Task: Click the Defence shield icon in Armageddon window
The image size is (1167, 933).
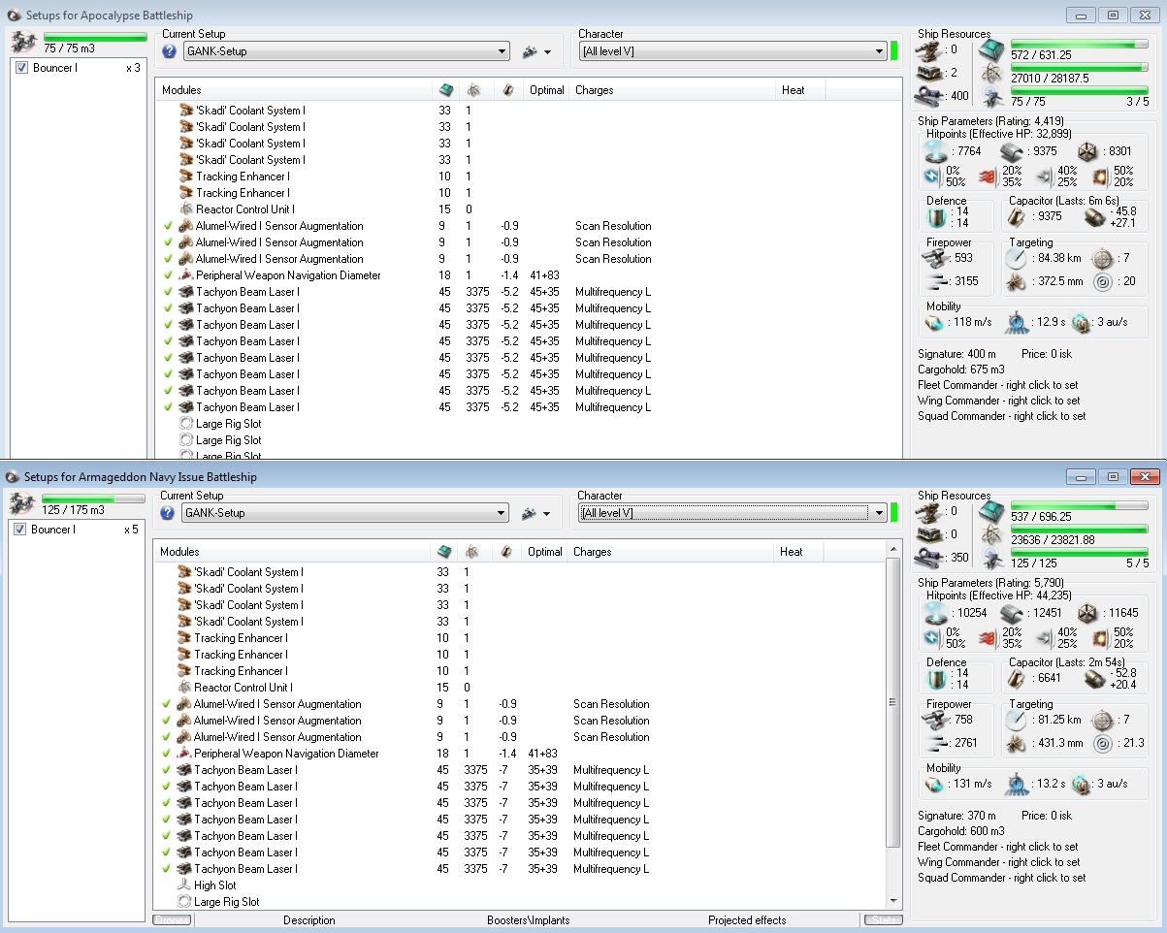Action: click(x=936, y=678)
